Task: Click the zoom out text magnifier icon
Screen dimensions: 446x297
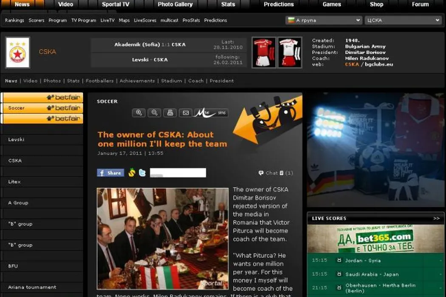Action: pyautogui.click(x=155, y=112)
